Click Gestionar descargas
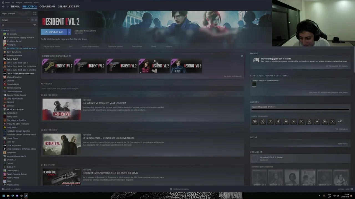 179,189
